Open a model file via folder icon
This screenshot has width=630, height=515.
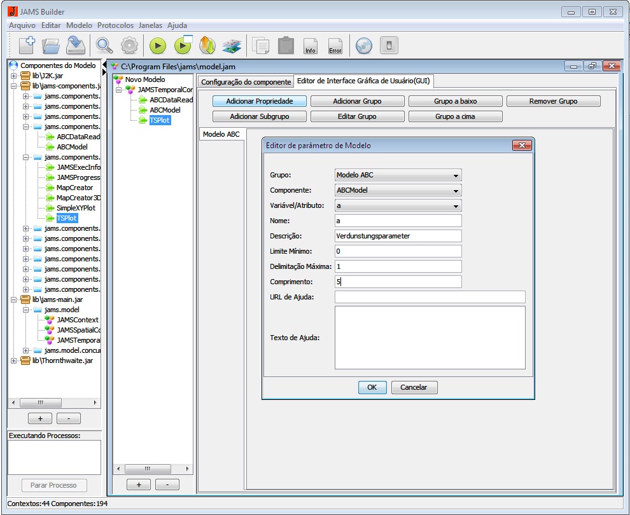(x=51, y=45)
